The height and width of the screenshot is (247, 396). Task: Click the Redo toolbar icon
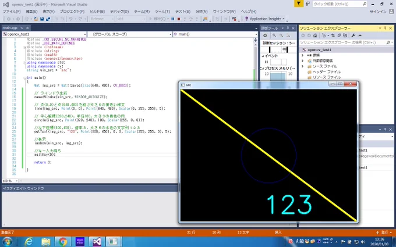click(80, 19)
